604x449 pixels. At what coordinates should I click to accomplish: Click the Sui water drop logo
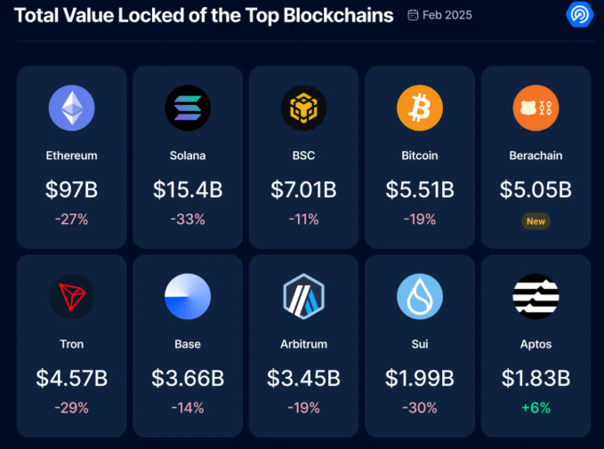click(420, 297)
